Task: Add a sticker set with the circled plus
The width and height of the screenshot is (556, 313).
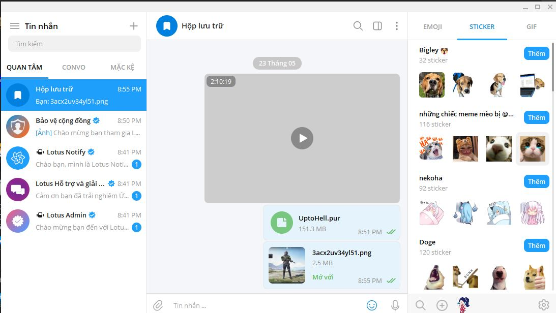Action: click(x=442, y=305)
